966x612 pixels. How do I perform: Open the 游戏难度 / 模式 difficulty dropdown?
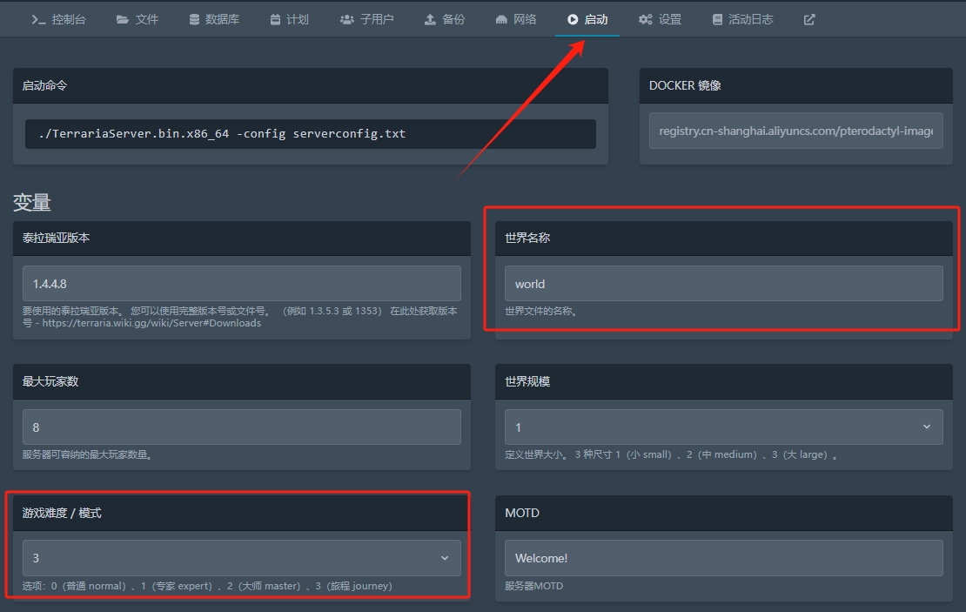click(x=241, y=558)
